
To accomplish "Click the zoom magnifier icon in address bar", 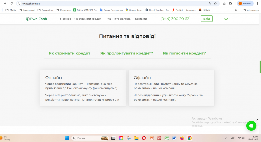I will pos(210,3).
